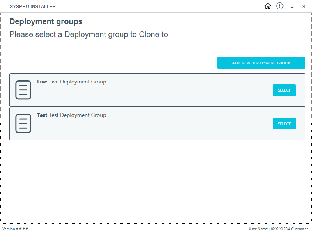Click the 'Test Deployment Group' description text
Screen dimensions: 312x234
[78, 115]
